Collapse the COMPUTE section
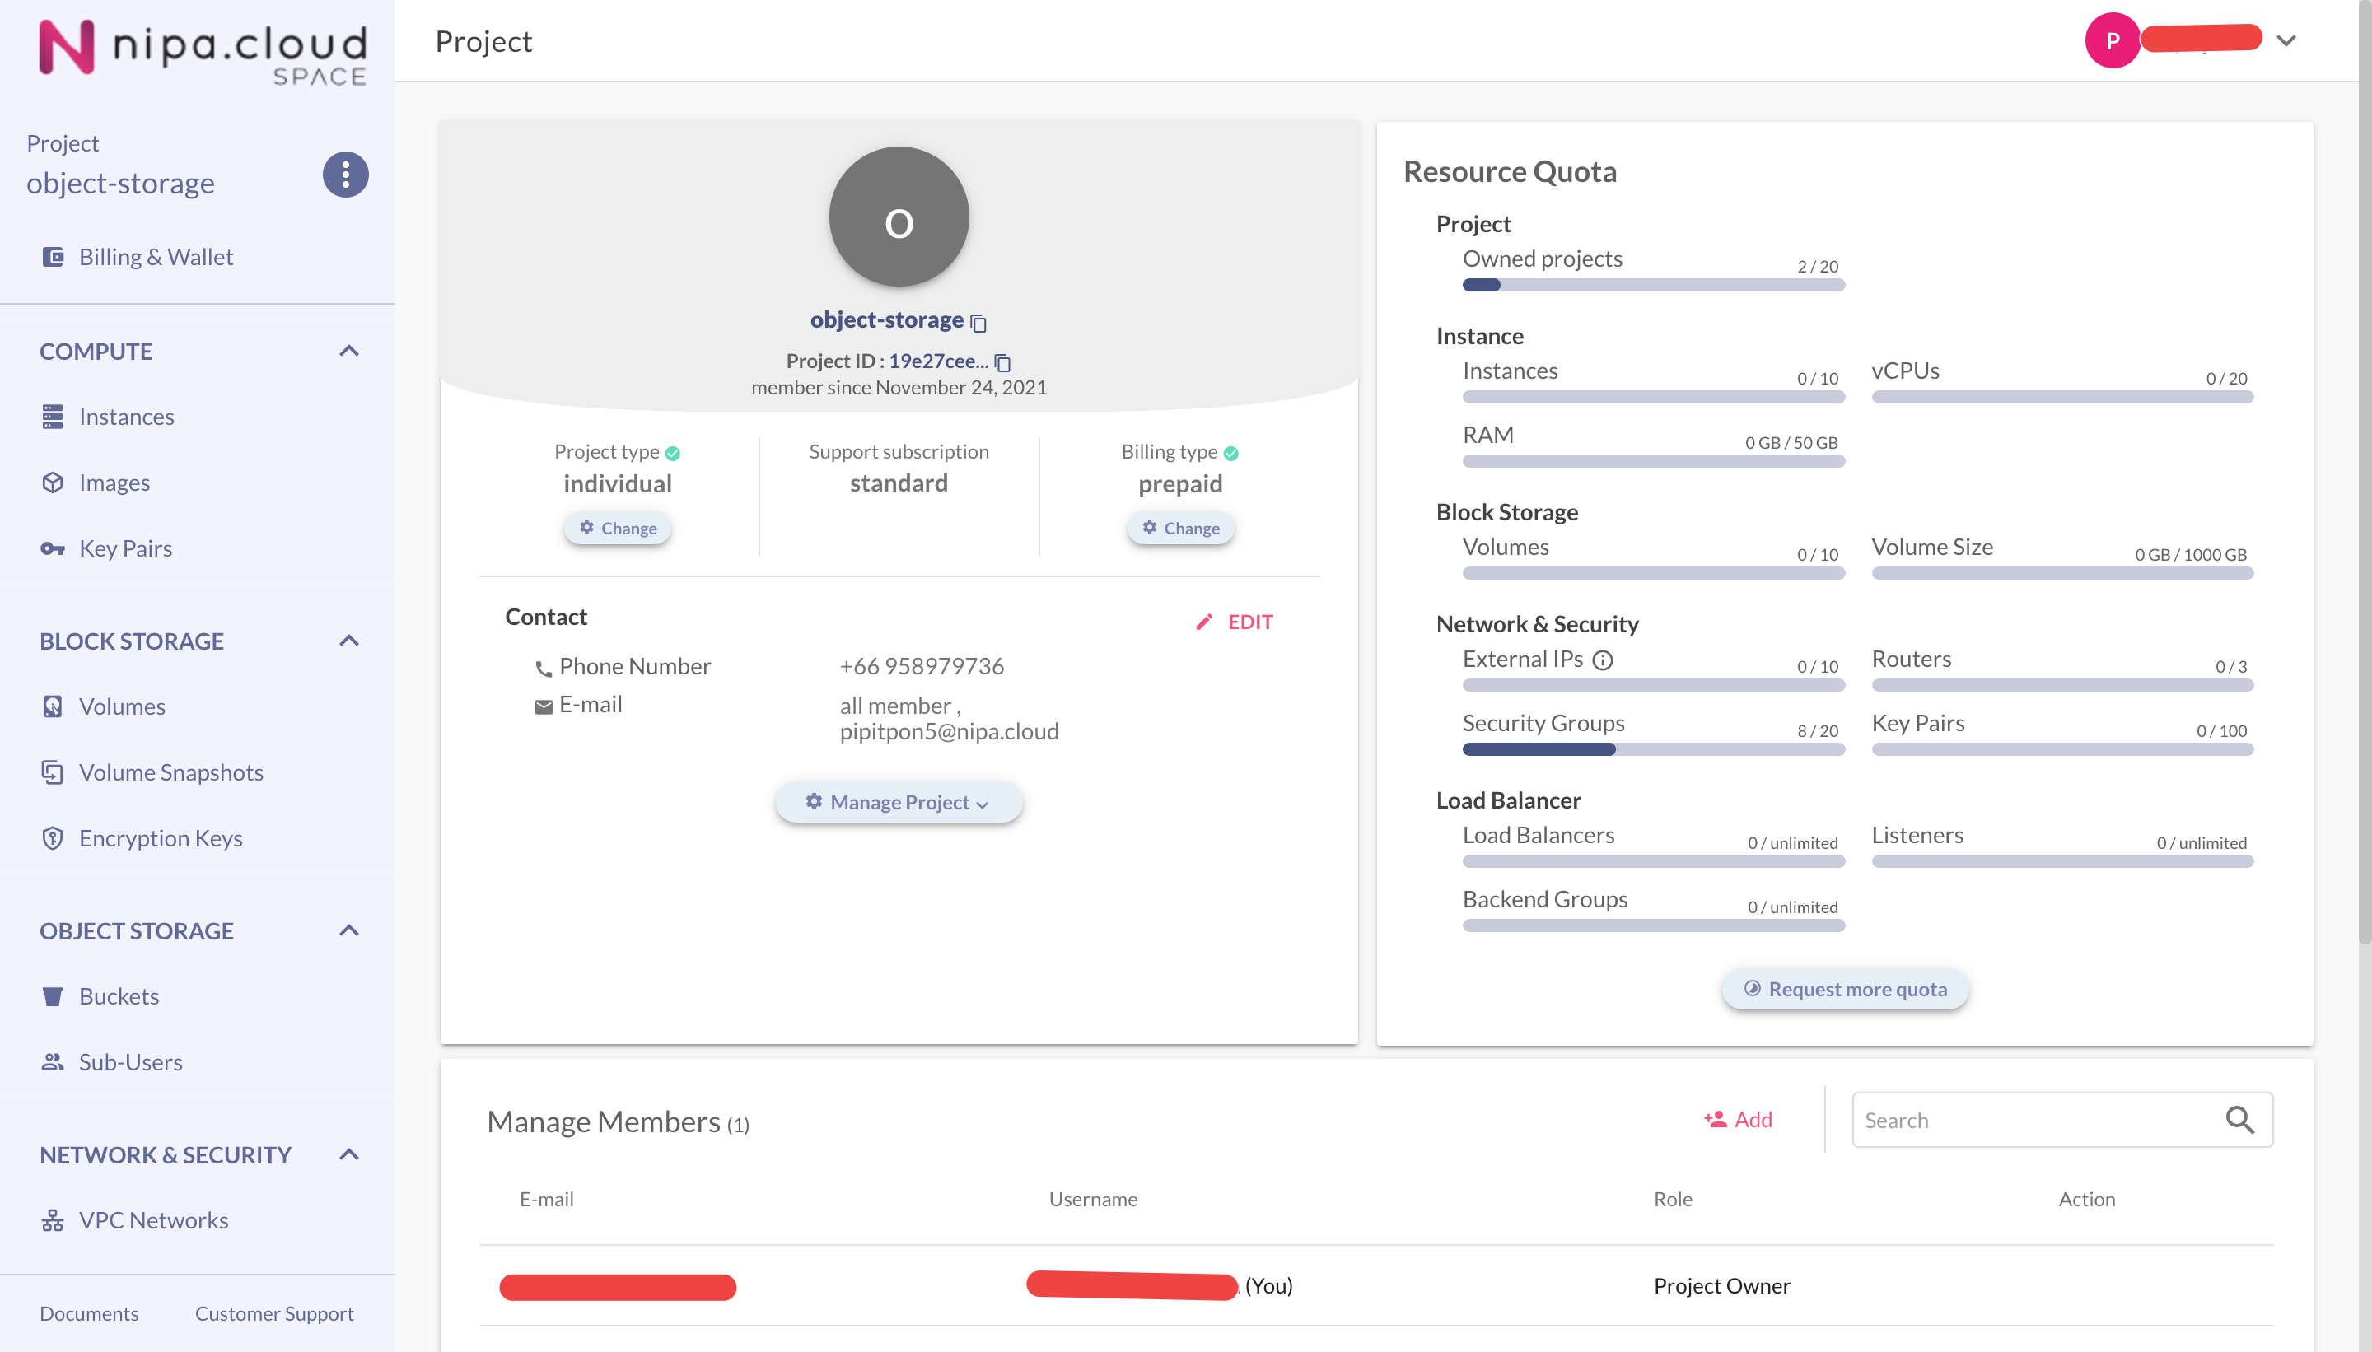Image resolution: width=2372 pixels, height=1352 pixels. point(349,351)
